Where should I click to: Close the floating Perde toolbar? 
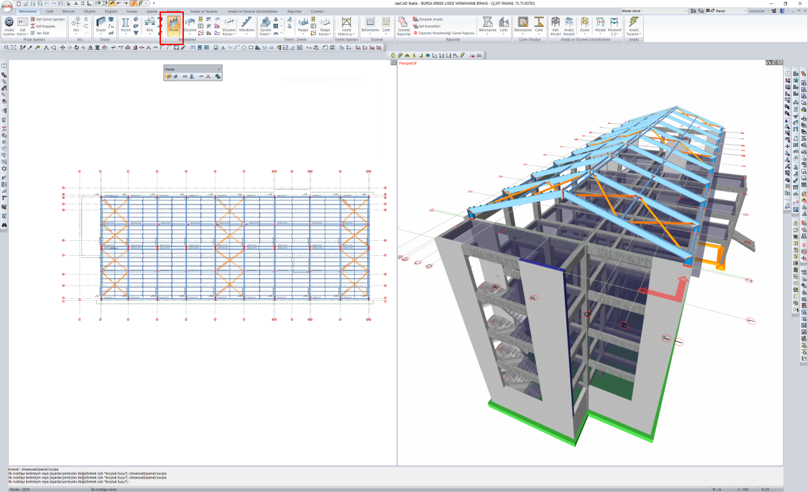coord(218,69)
